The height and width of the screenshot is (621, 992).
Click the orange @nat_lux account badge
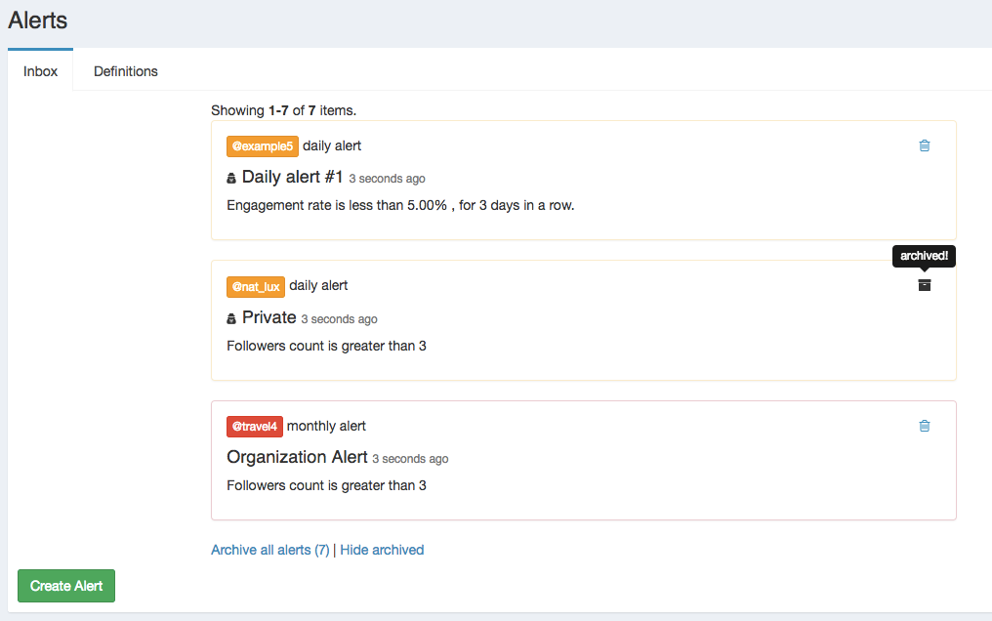pyautogui.click(x=255, y=286)
